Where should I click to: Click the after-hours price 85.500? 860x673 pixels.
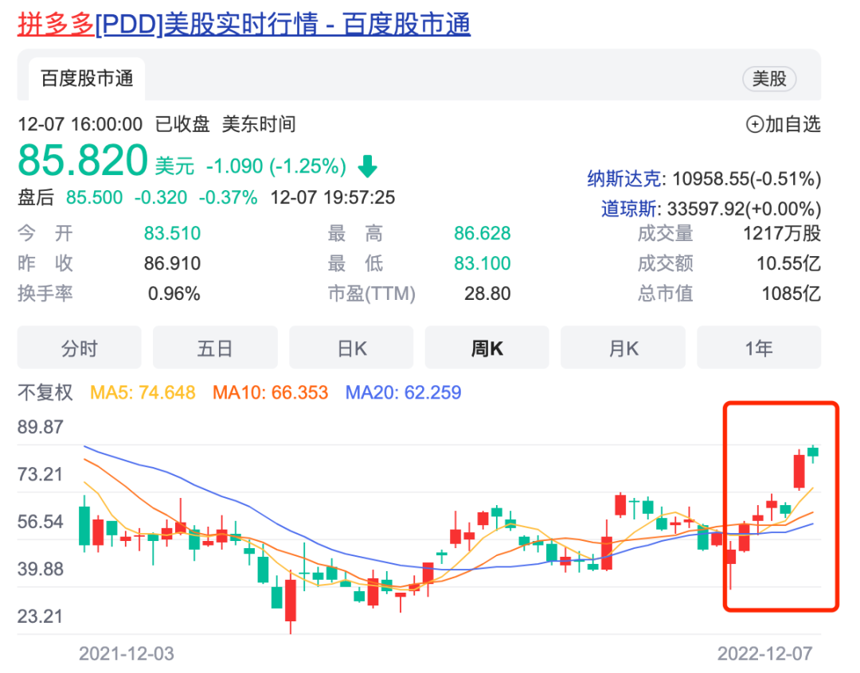coord(94,197)
